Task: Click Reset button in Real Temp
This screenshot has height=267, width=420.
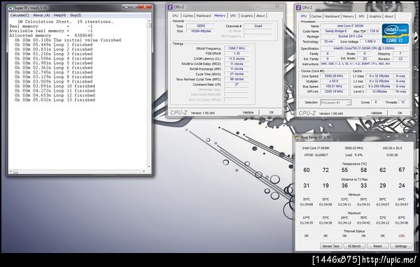Action: (x=378, y=246)
